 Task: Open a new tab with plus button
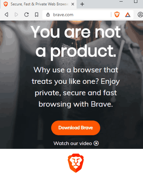[x=82, y=4]
